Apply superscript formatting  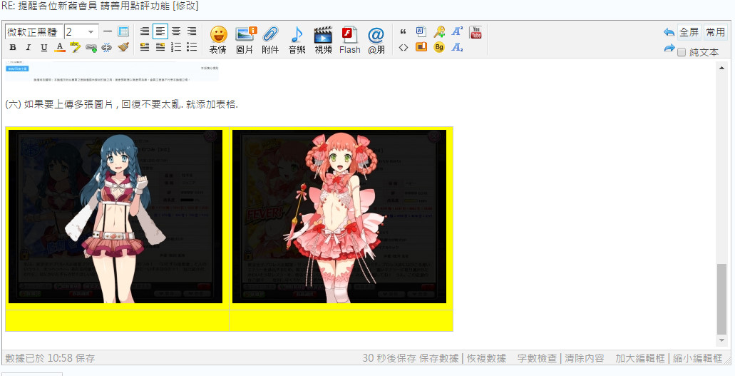[457, 32]
